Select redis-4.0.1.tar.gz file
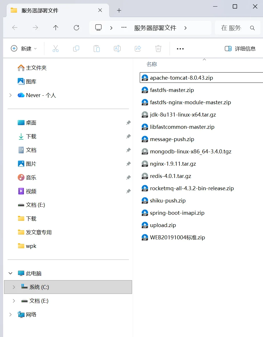The image size is (263, 337). pyautogui.click(x=166, y=176)
